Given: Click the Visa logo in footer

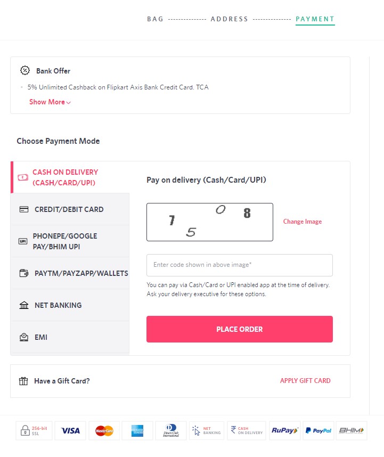Looking at the screenshot, I should tap(70, 430).
